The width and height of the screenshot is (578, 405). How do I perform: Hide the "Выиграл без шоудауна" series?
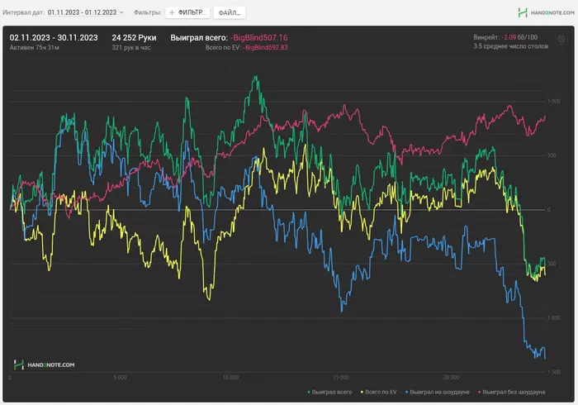coord(514,391)
